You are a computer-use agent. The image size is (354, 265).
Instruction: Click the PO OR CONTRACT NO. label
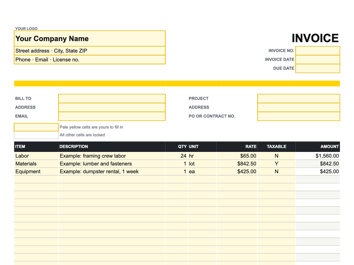[x=212, y=116]
